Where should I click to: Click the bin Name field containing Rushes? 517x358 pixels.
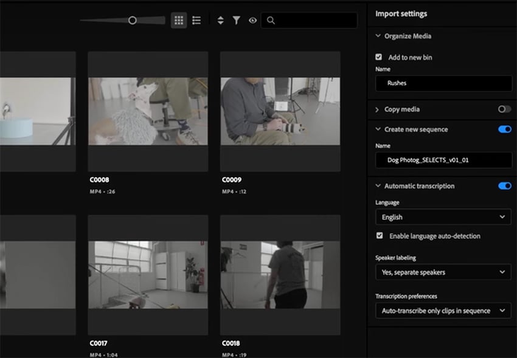pyautogui.click(x=443, y=83)
